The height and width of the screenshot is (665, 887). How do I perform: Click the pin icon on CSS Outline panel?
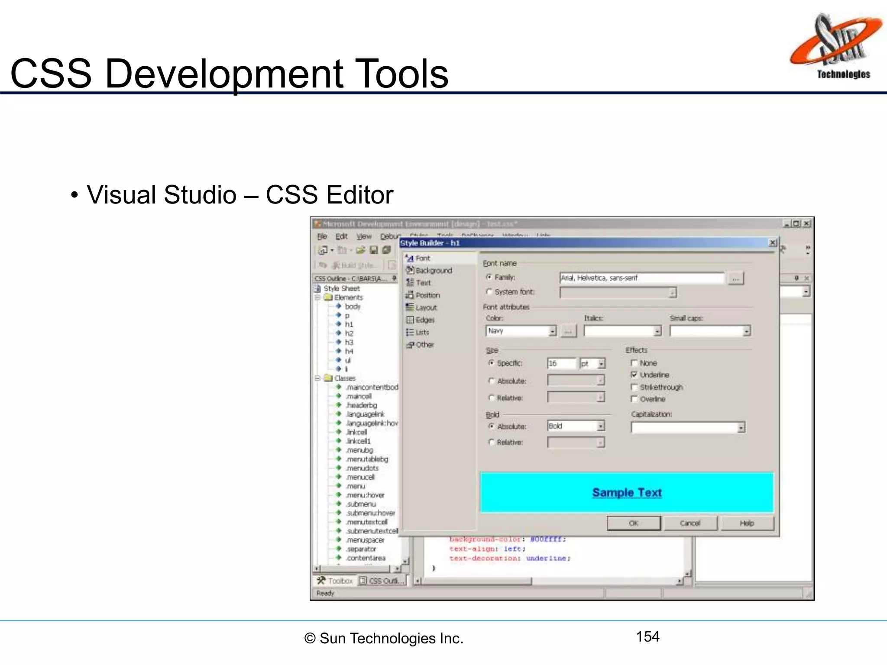pos(394,278)
